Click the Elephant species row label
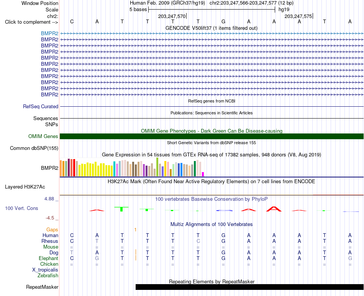Viewport: 364px width, 296px height. [48, 258]
